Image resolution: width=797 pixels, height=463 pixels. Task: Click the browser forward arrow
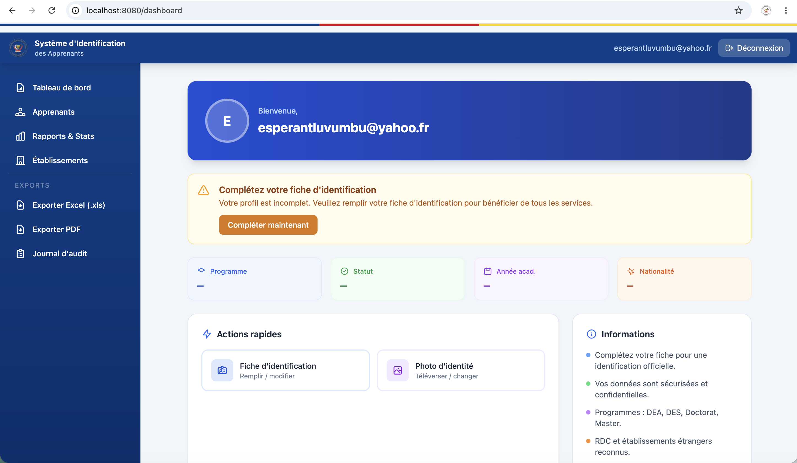[32, 10]
